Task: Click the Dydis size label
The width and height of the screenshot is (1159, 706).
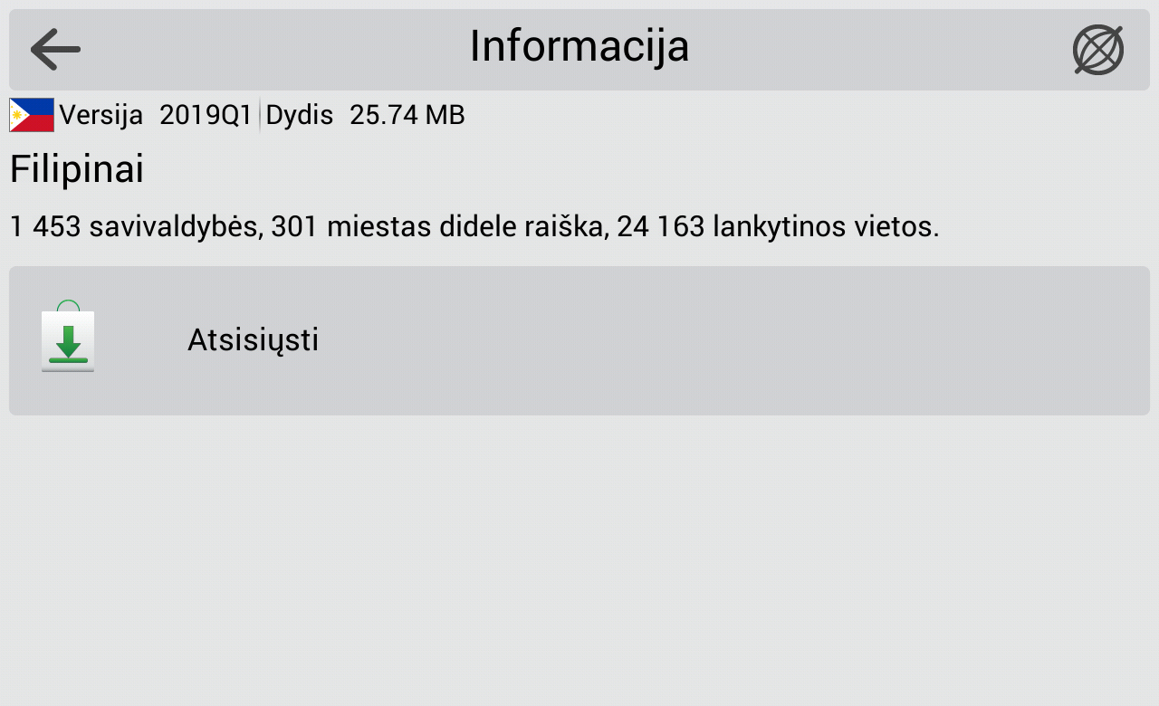Action: point(299,115)
